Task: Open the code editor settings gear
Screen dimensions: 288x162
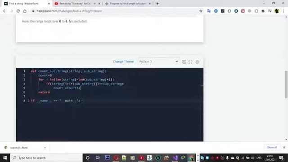Action: click(x=197, y=62)
